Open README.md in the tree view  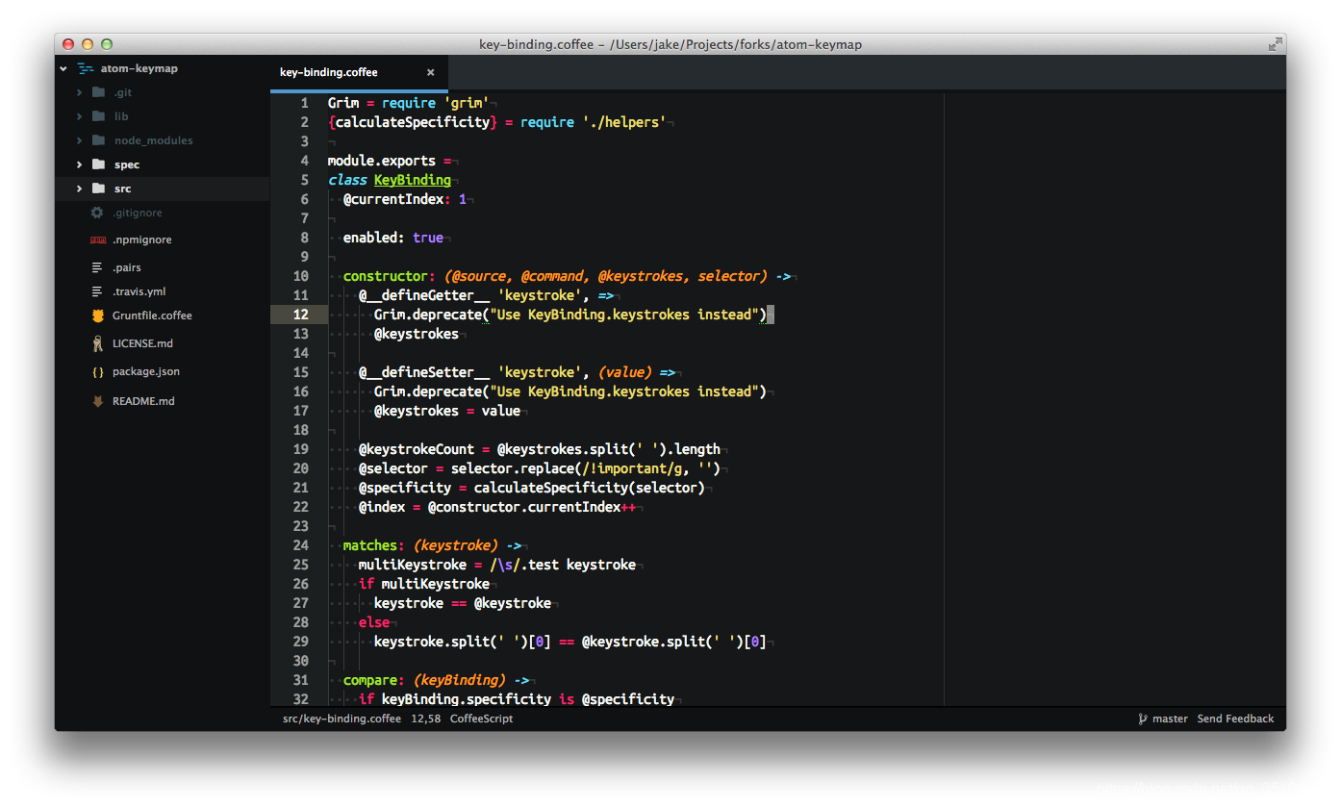pos(143,401)
